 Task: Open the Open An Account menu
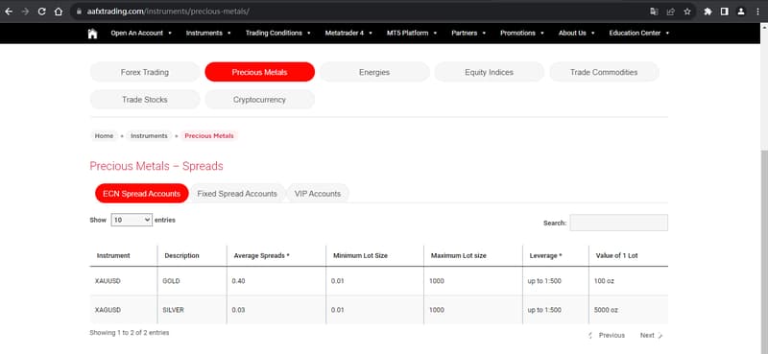click(x=141, y=34)
